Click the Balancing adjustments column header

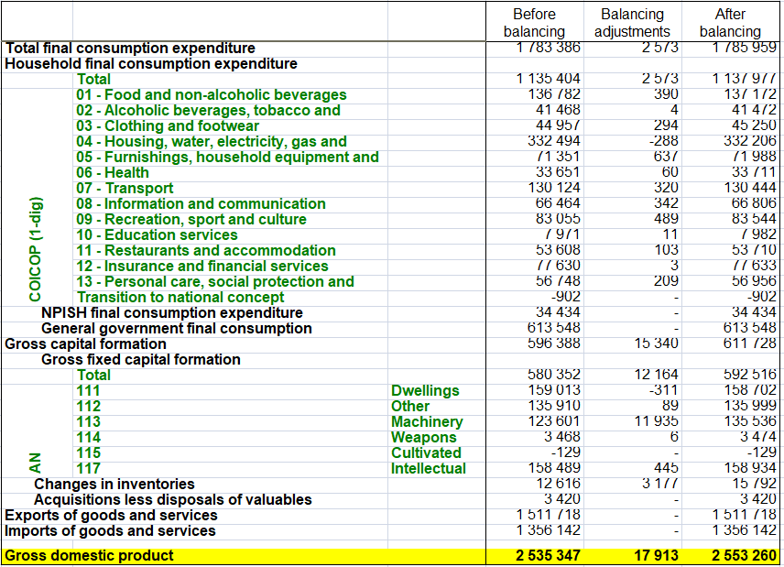(632, 23)
